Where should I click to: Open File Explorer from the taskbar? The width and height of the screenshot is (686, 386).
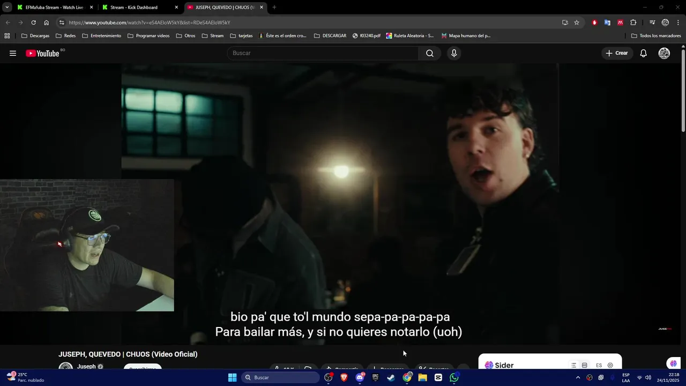422,377
